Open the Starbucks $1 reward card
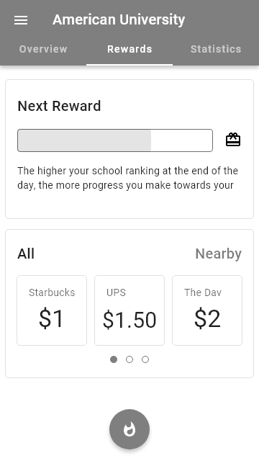Image resolution: width=259 pixels, height=461 pixels. (x=52, y=310)
